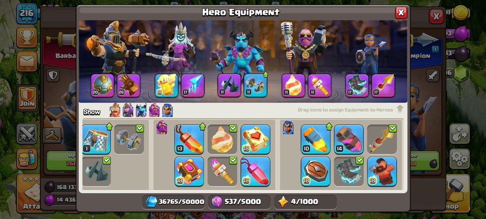This screenshot has height=219, width=486.
Task: Select the Hog Rider Puppet equipment
Action: tap(382, 171)
